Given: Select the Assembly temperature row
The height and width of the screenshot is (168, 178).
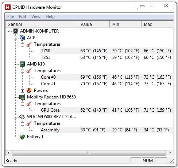Looking at the screenshot, I should pyautogui.click(x=107, y=130).
